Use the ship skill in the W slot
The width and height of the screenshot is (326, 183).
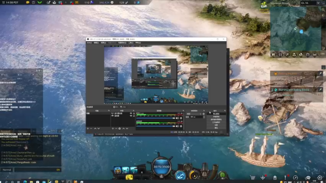(x=126, y=170)
